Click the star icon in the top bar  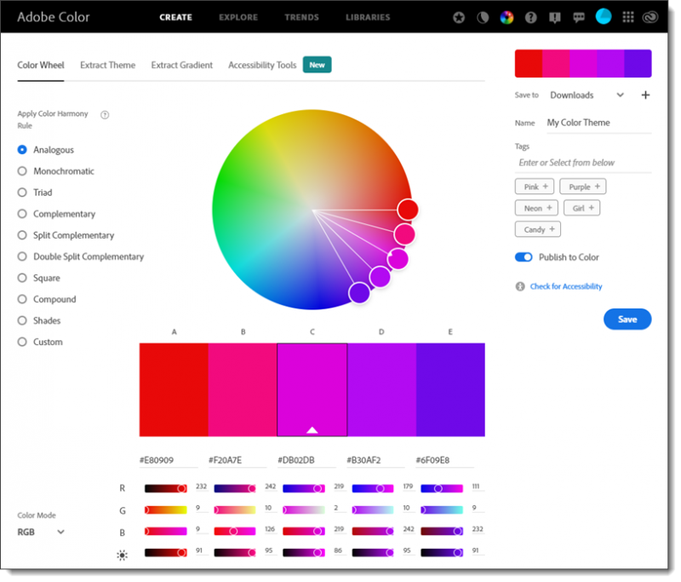click(x=459, y=17)
